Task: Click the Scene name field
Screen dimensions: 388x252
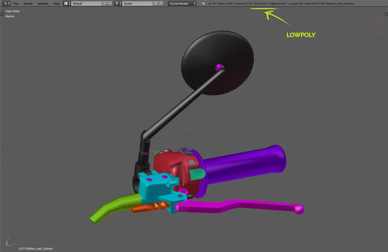Action: point(138,3)
